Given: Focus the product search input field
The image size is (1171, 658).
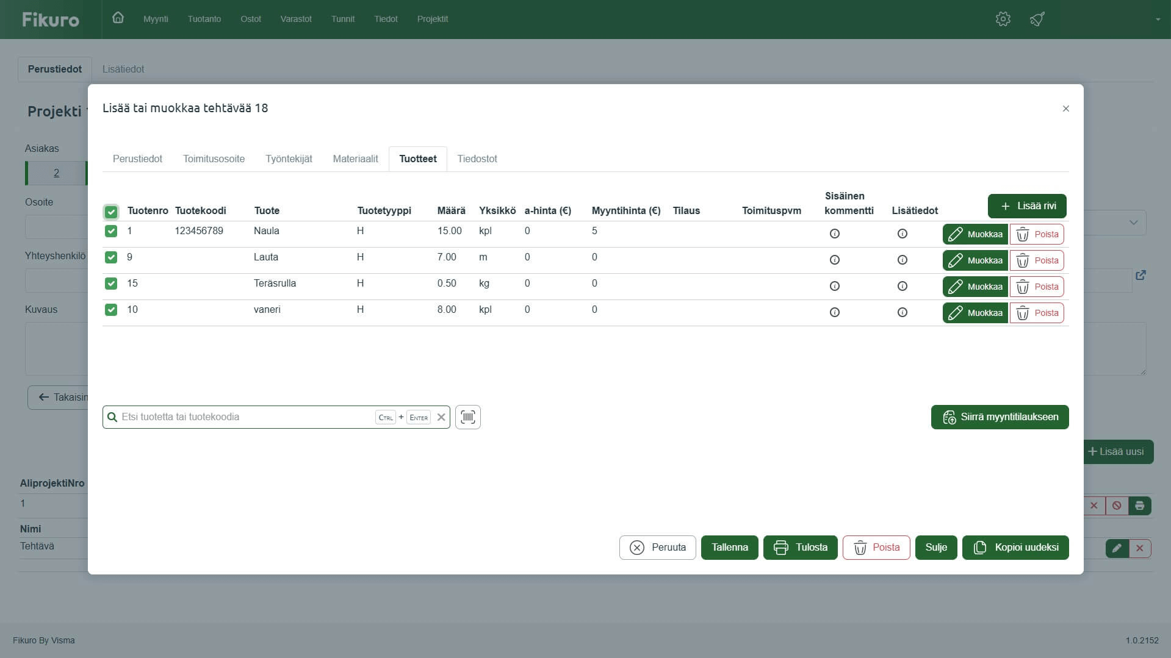Looking at the screenshot, I should click(x=244, y=417).
